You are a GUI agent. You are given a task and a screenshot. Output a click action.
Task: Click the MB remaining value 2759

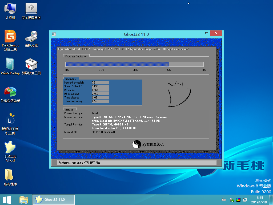[x=101, y=94]
